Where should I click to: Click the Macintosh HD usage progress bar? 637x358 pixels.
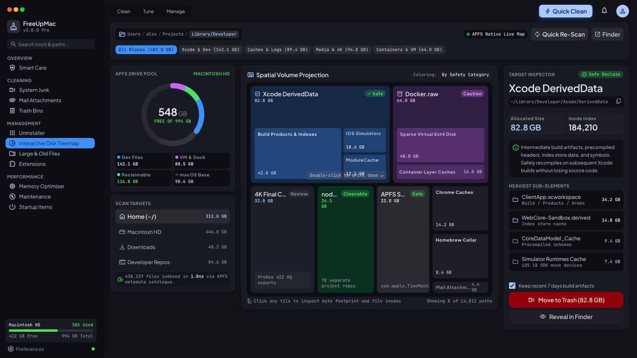click(x=51, y=331)
